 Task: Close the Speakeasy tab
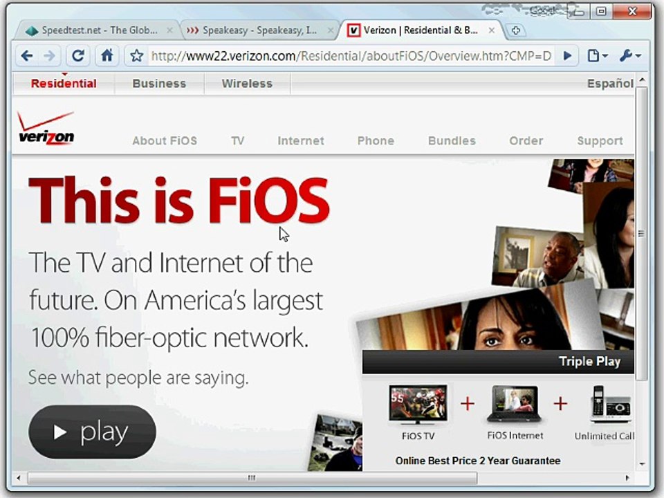coord(331,30)
